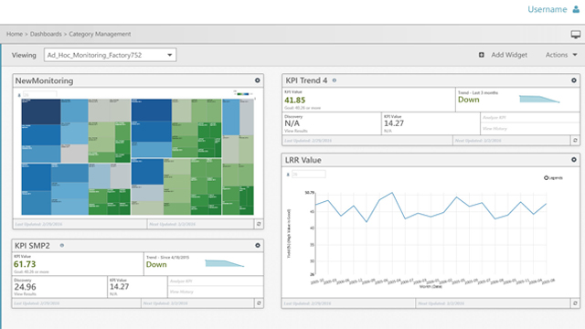585x329 pixels.
Task: Click the Username link
Action: coord(547,9)
